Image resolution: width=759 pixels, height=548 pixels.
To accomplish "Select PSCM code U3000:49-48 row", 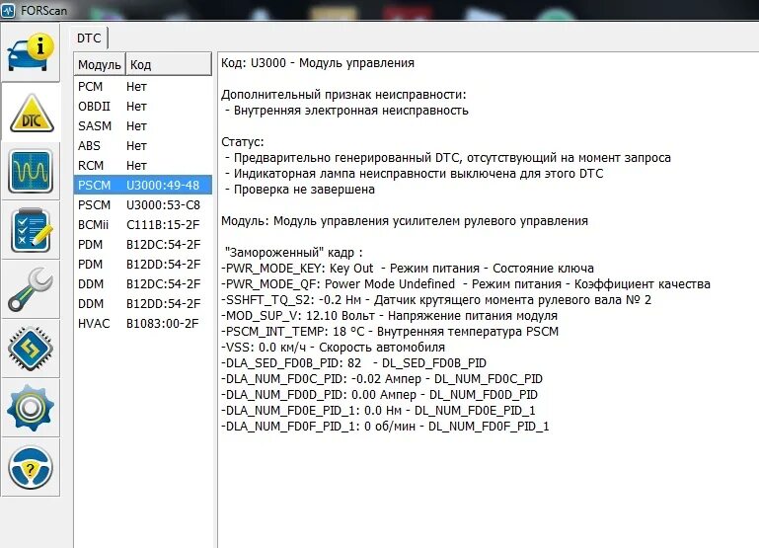I will click(143, 185).
